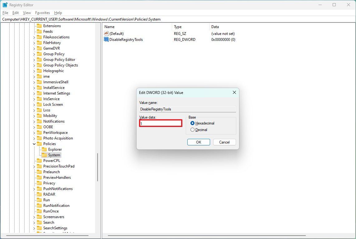Expand the FileAssociations tree node
This screenshot has height=239, width=356.
34,37
